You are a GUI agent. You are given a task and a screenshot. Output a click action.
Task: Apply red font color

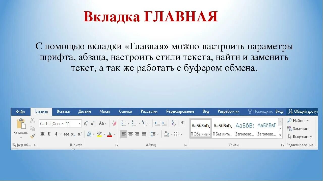click(x=110, y=134)
